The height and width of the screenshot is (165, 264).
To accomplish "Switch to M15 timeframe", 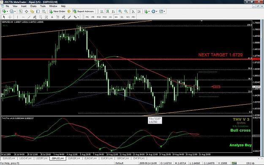I will click(99, 17).
